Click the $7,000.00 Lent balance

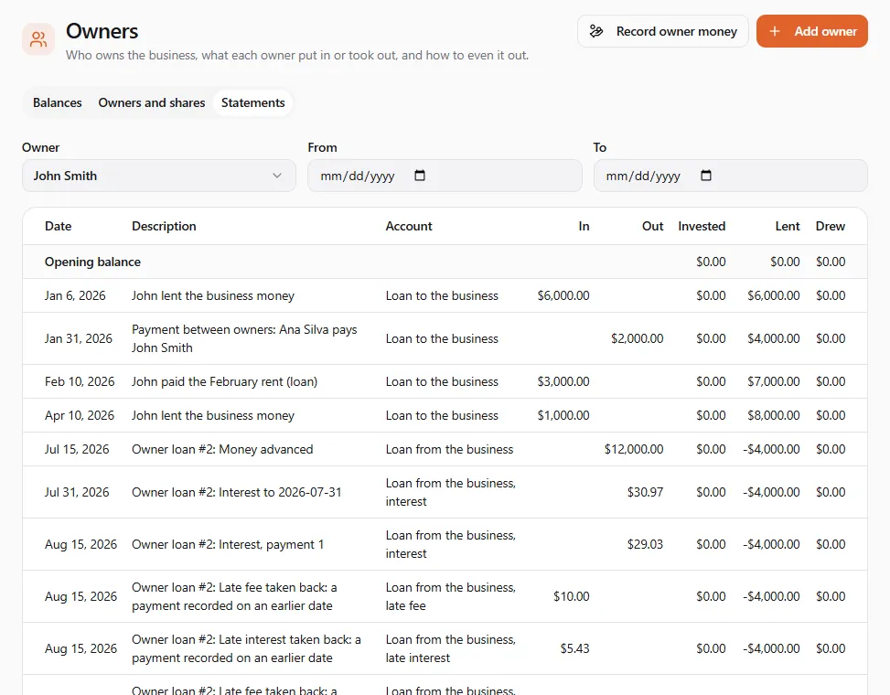click(774, 382)
